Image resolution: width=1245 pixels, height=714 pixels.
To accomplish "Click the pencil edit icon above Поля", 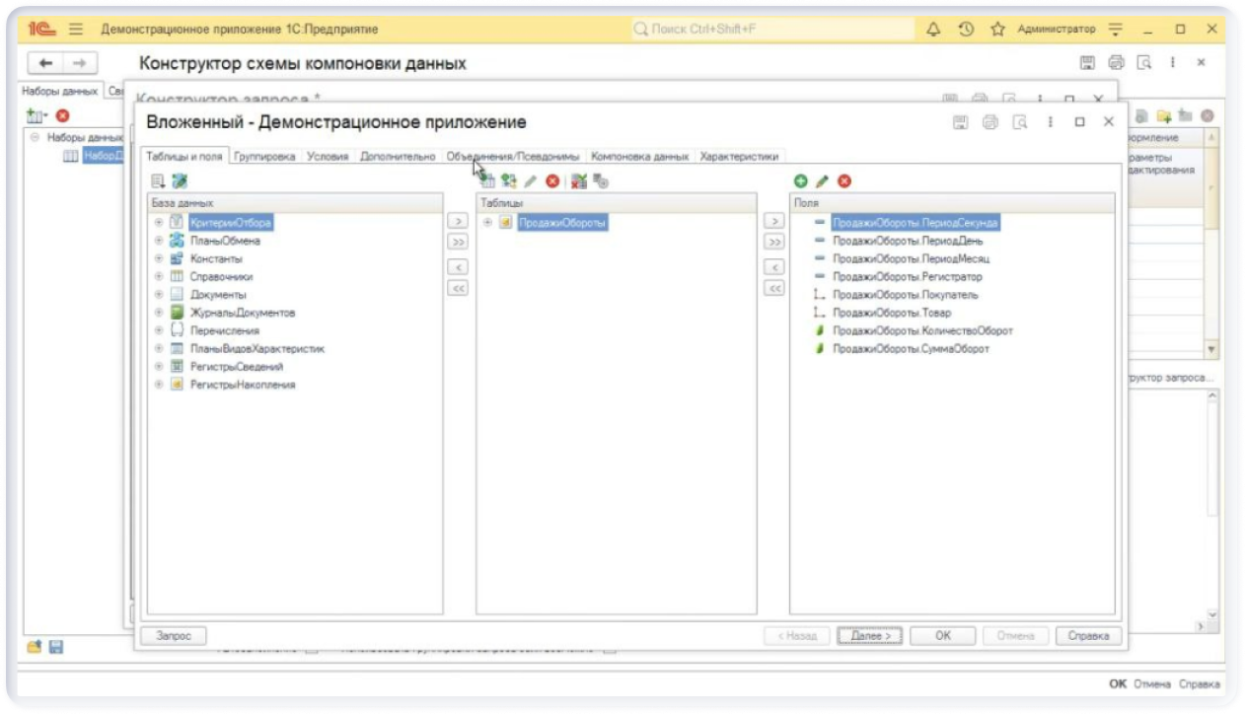I will tap(822, 181).
